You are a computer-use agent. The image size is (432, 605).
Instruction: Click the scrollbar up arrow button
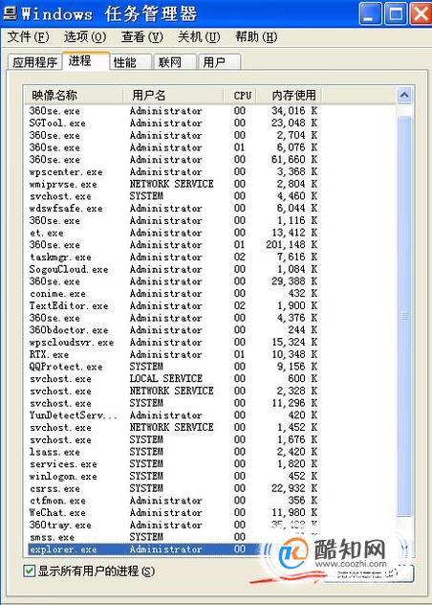click(404, 95)
